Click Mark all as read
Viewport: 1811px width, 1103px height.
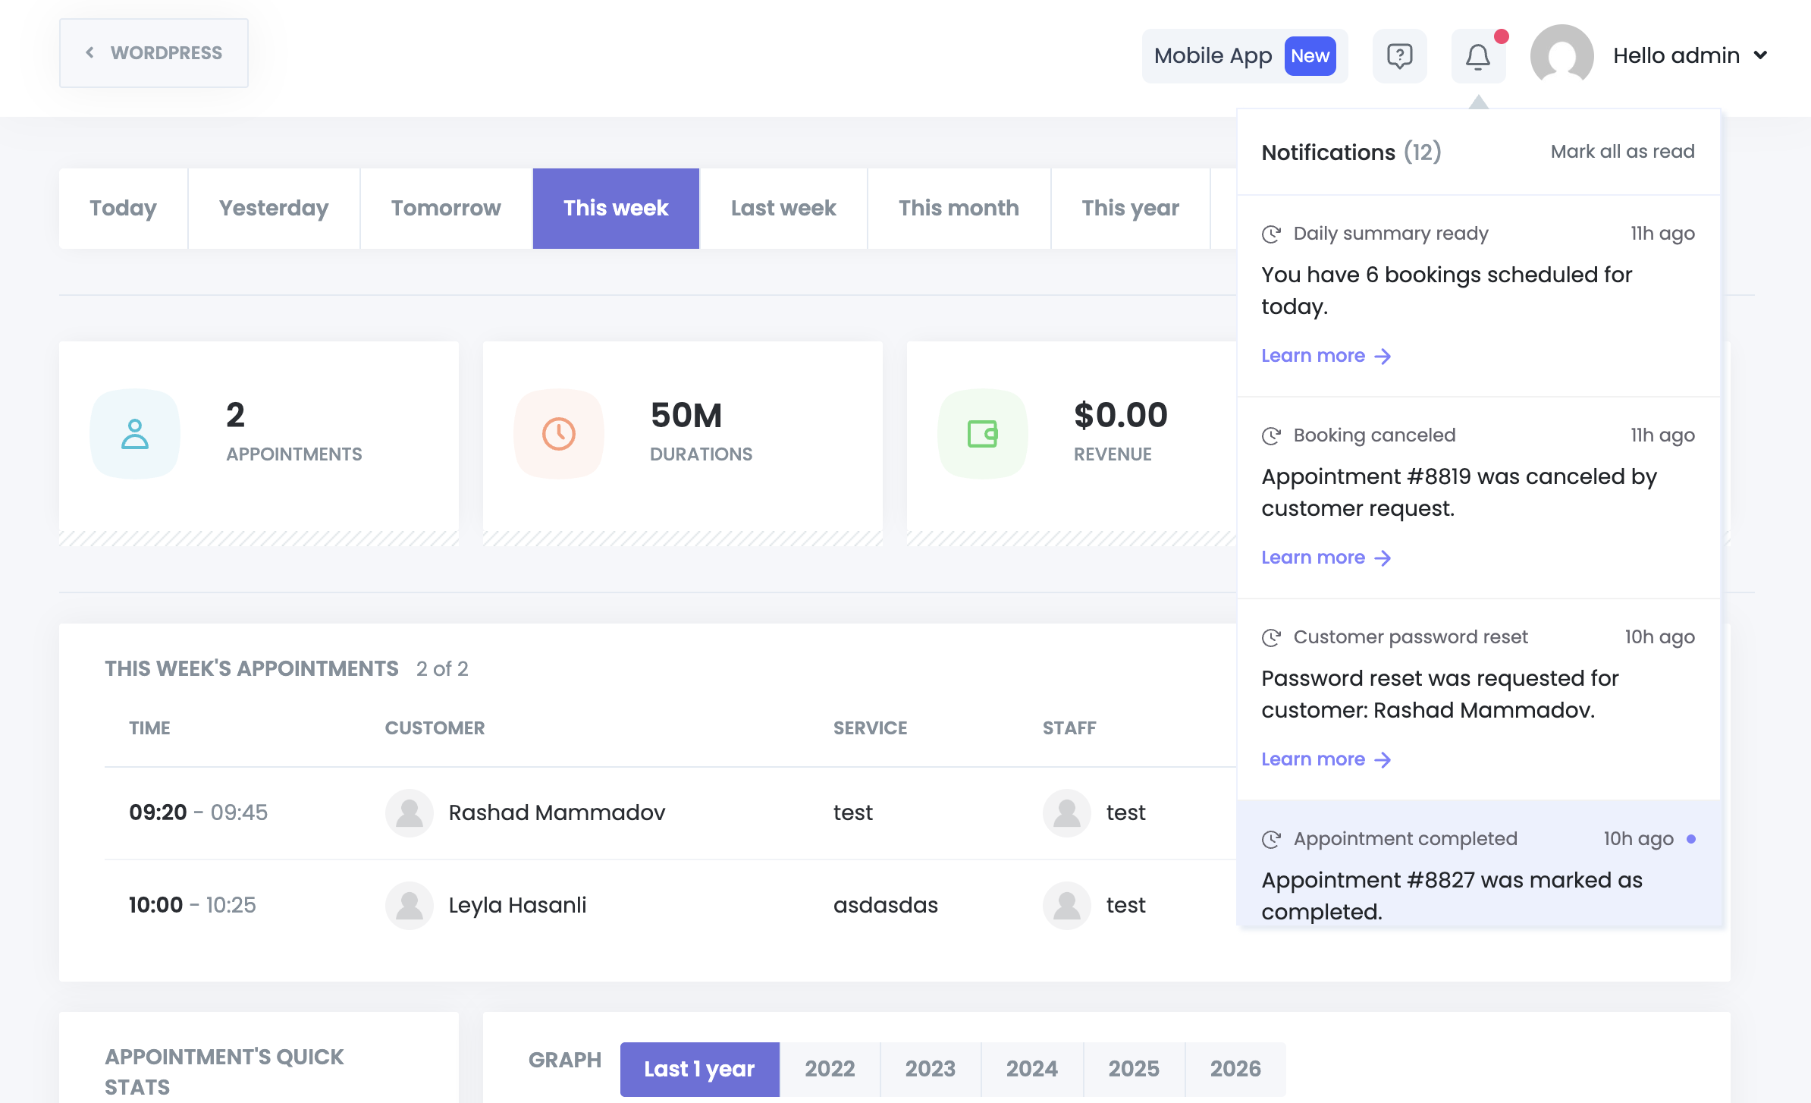click(1622, 152)
